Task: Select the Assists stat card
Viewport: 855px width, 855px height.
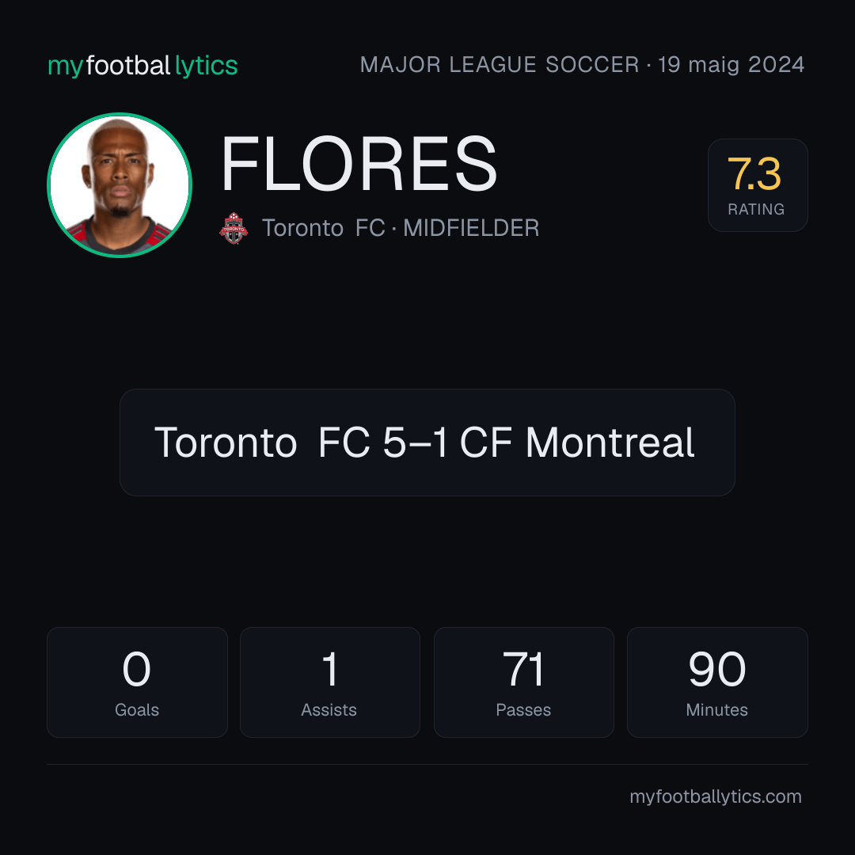Action: tap(330, 682)
